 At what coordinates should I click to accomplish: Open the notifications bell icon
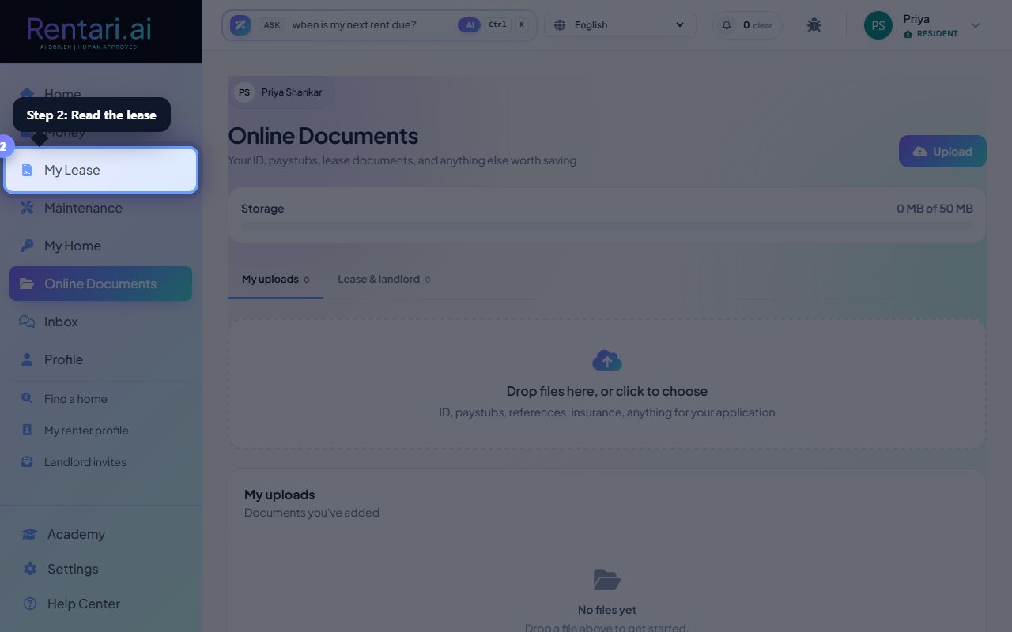point(727,25)
